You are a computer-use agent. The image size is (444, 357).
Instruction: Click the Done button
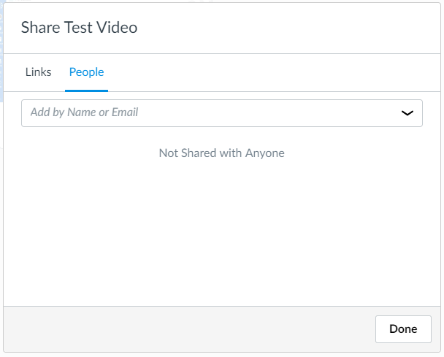tap(403, 329)
